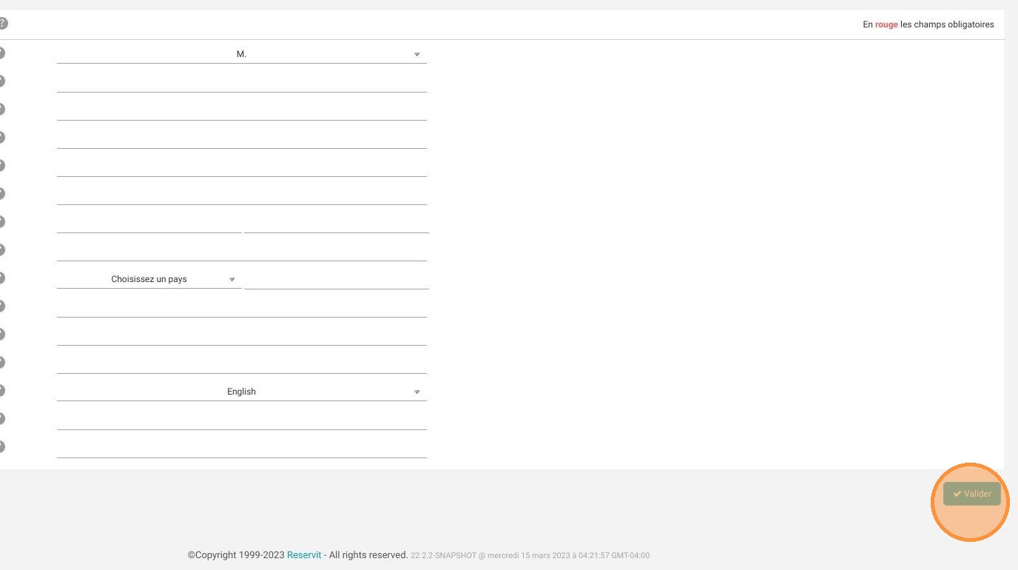Click the help icon beside the M. dropdown
The height and width of the screenshot is (570, 1018).
point(1,53)
